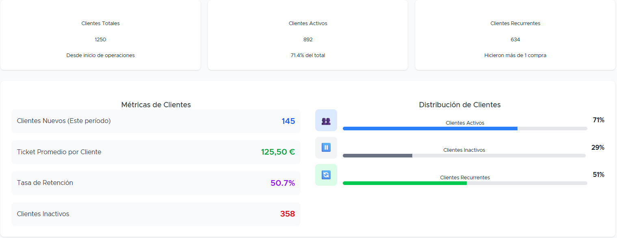Click the 125,50 € average ticket value
The image size is (617, 238).
278,152
